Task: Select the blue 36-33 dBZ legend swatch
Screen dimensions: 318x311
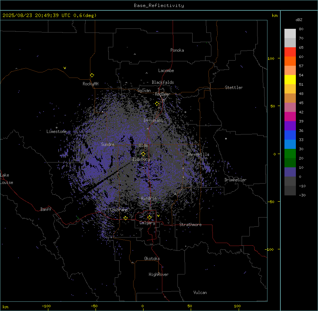Action: [x=290, y=135]
